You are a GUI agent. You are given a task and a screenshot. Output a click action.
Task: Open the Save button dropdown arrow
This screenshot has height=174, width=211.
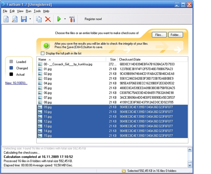[x=30, y=19]
